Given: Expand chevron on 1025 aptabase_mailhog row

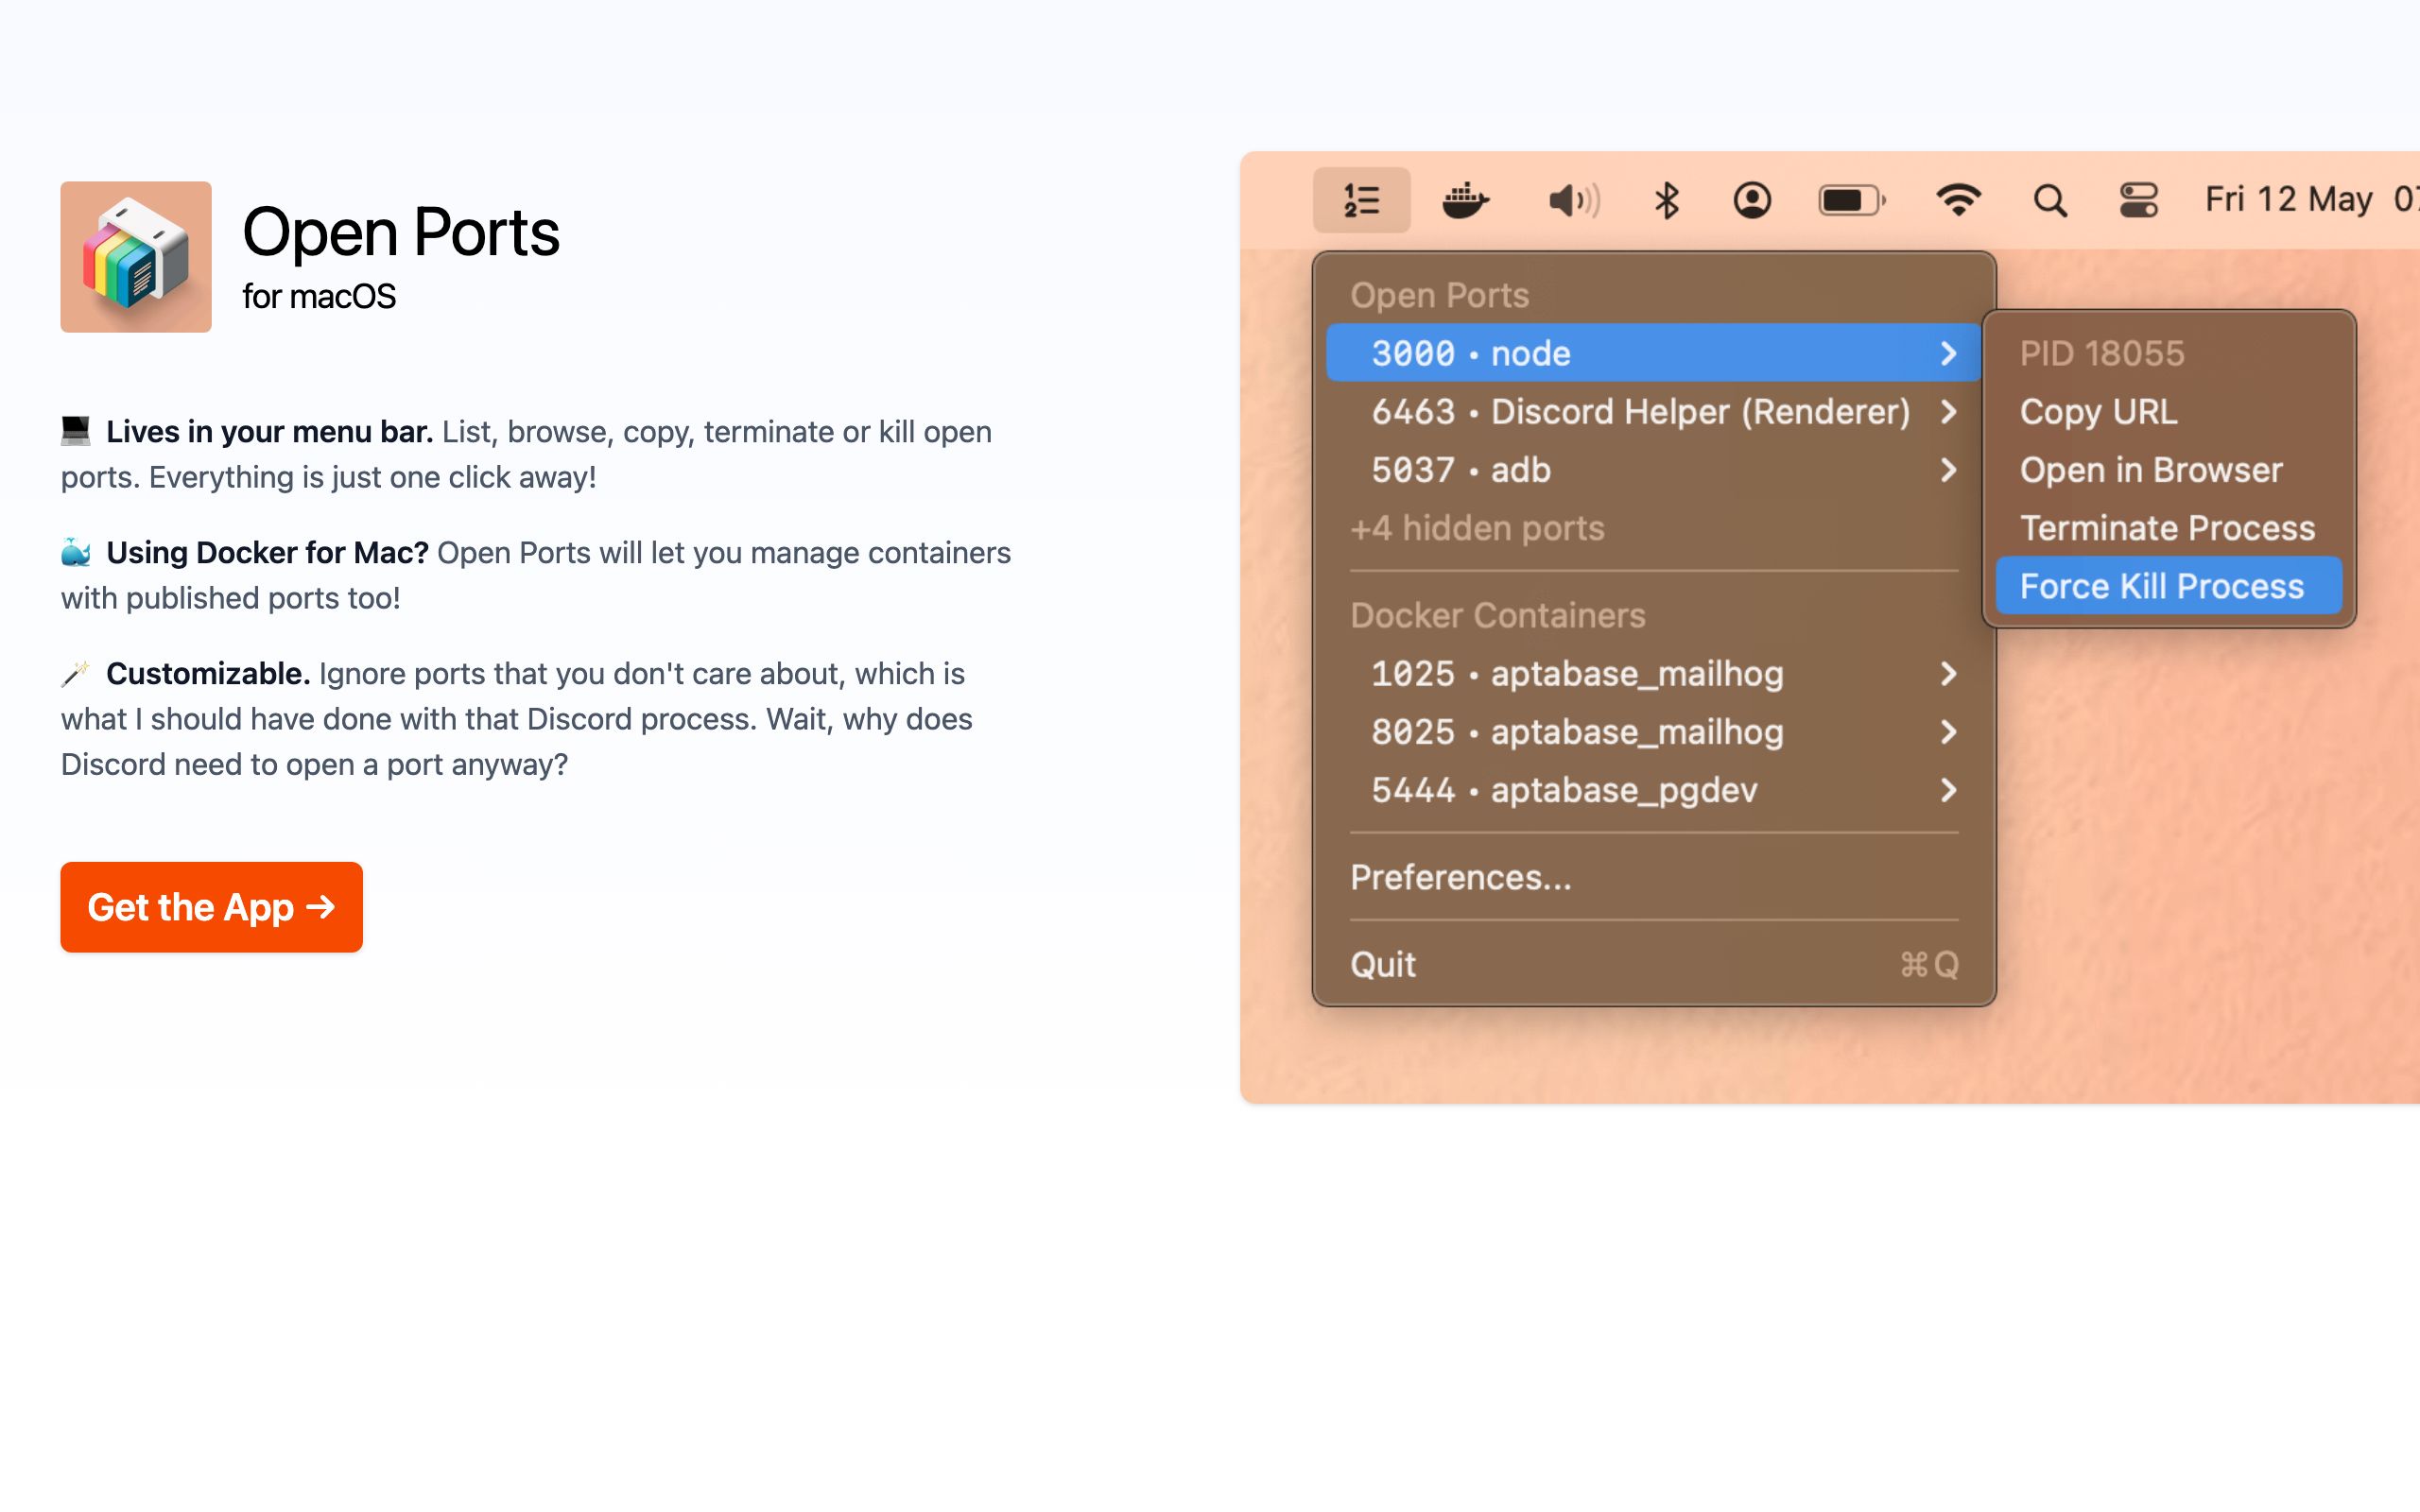Looking at the screenshot, I should point(1948,673).
